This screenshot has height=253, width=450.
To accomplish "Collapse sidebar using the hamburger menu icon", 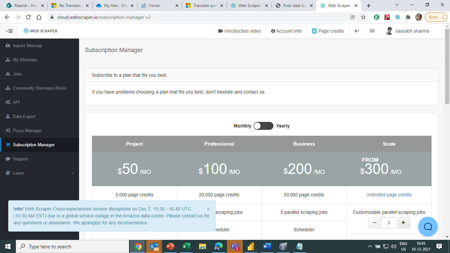I will click(x=9, y=31).
